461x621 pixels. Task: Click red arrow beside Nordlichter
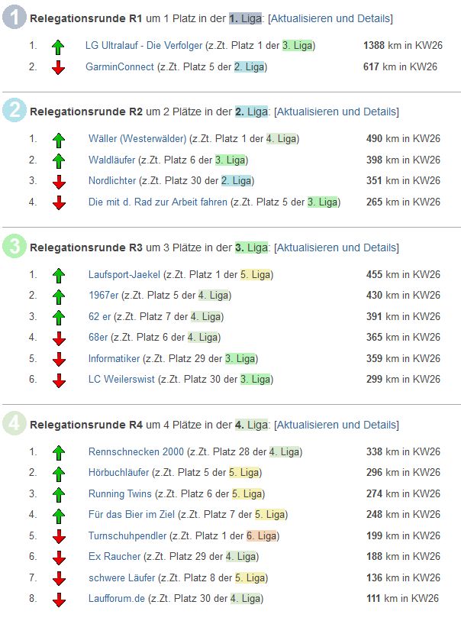(59, 181)
